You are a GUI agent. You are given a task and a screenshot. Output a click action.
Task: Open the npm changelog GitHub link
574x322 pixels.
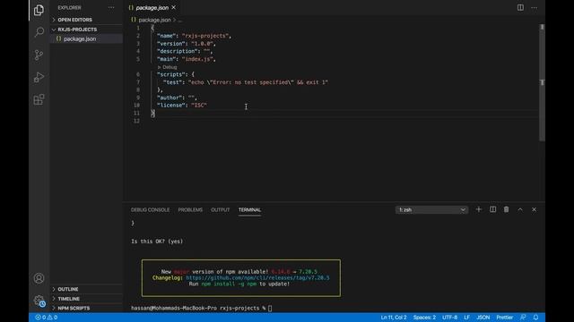(x=257, y=278)
